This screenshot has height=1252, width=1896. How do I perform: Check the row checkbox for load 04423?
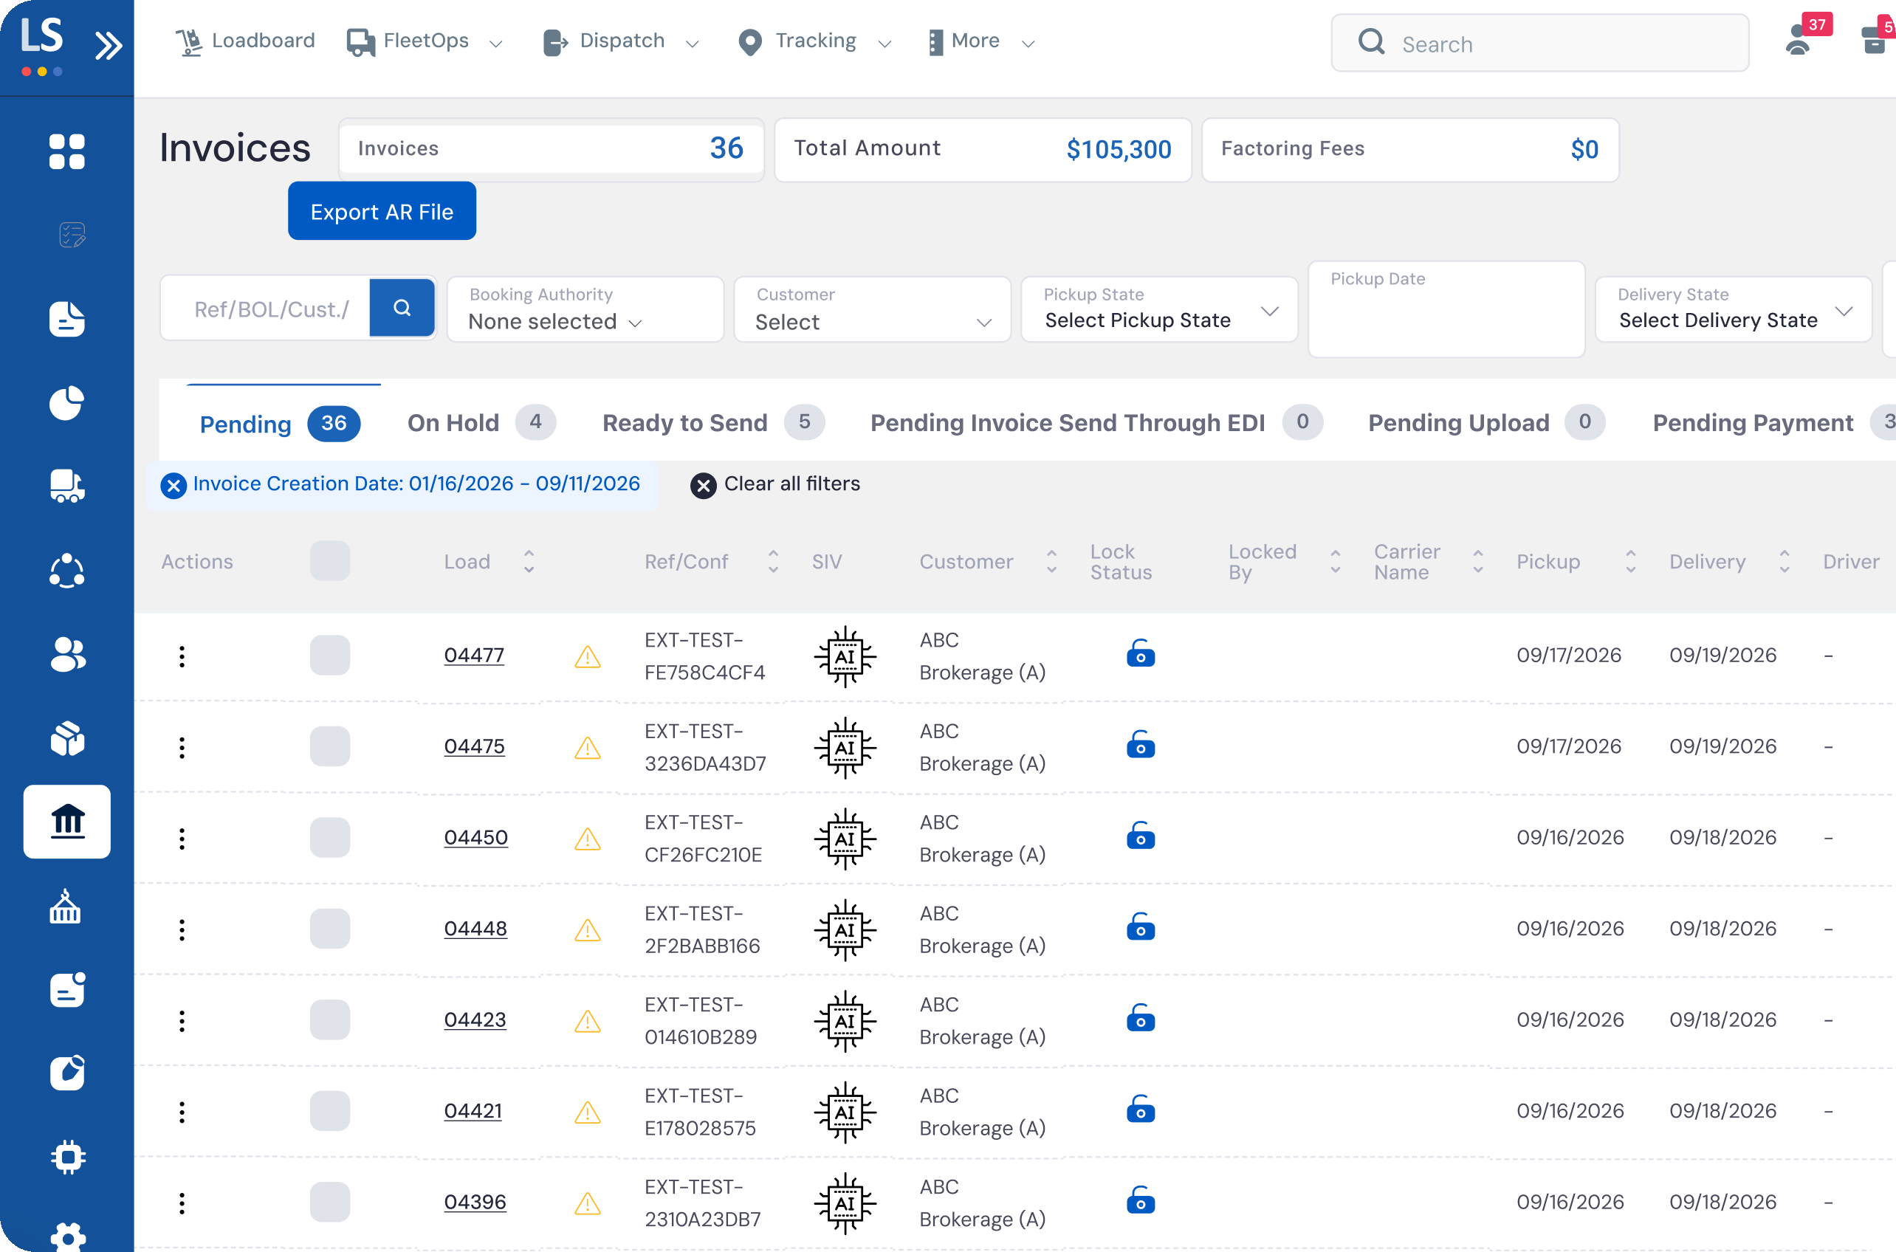click(x=330, y=1019)
